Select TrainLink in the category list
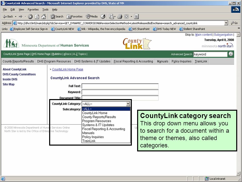 point(106,141)
